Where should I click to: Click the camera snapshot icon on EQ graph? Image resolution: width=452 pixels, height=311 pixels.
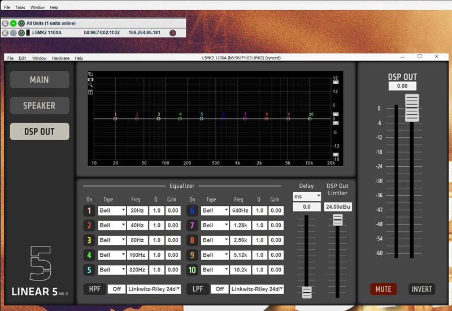[x=90, y=79]
